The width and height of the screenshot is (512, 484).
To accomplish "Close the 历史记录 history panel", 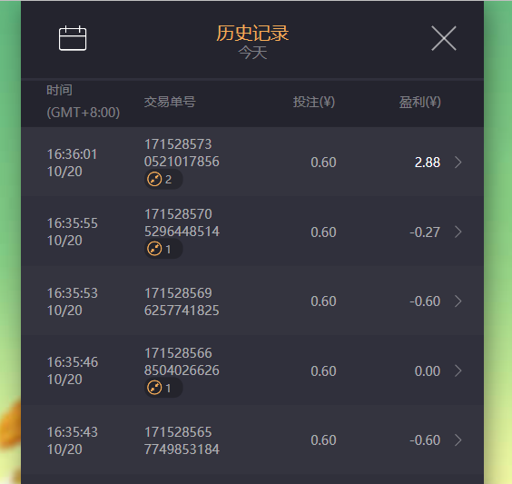I will tap(443, 38).
